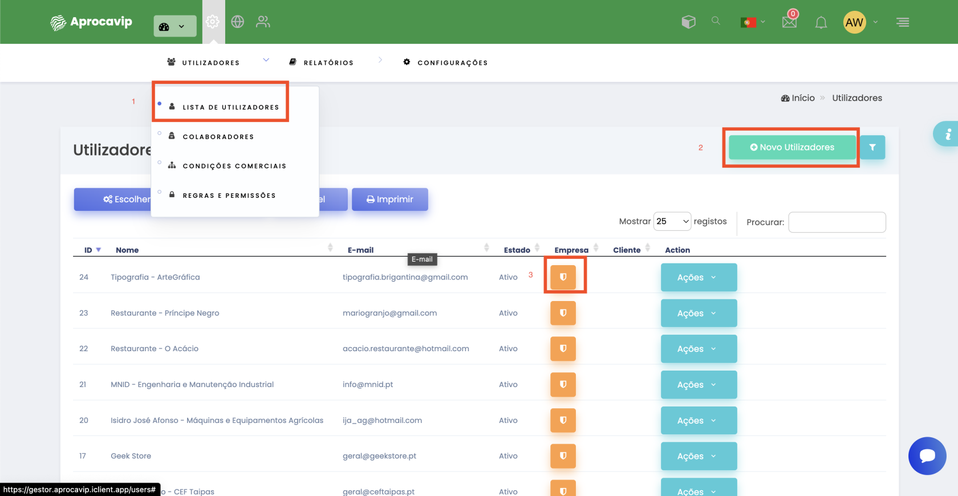Open the Relatórios menu

tap(321, 62)
